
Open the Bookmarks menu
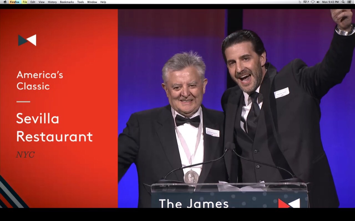pos(67,2)
